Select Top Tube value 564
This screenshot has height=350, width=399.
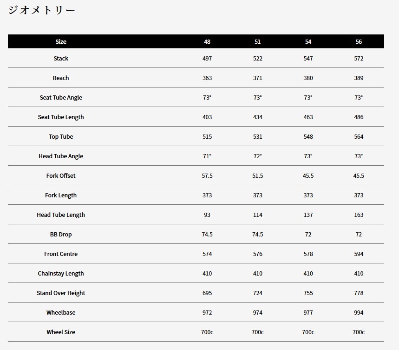click(x=359, y=137)
